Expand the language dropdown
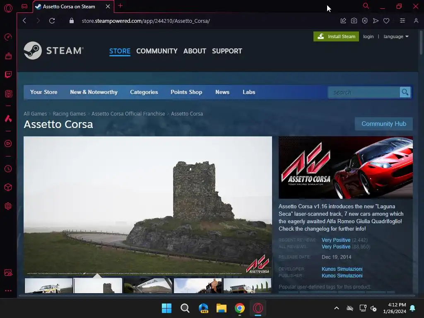This screenshot has height=318, width=424. (396, 36)
